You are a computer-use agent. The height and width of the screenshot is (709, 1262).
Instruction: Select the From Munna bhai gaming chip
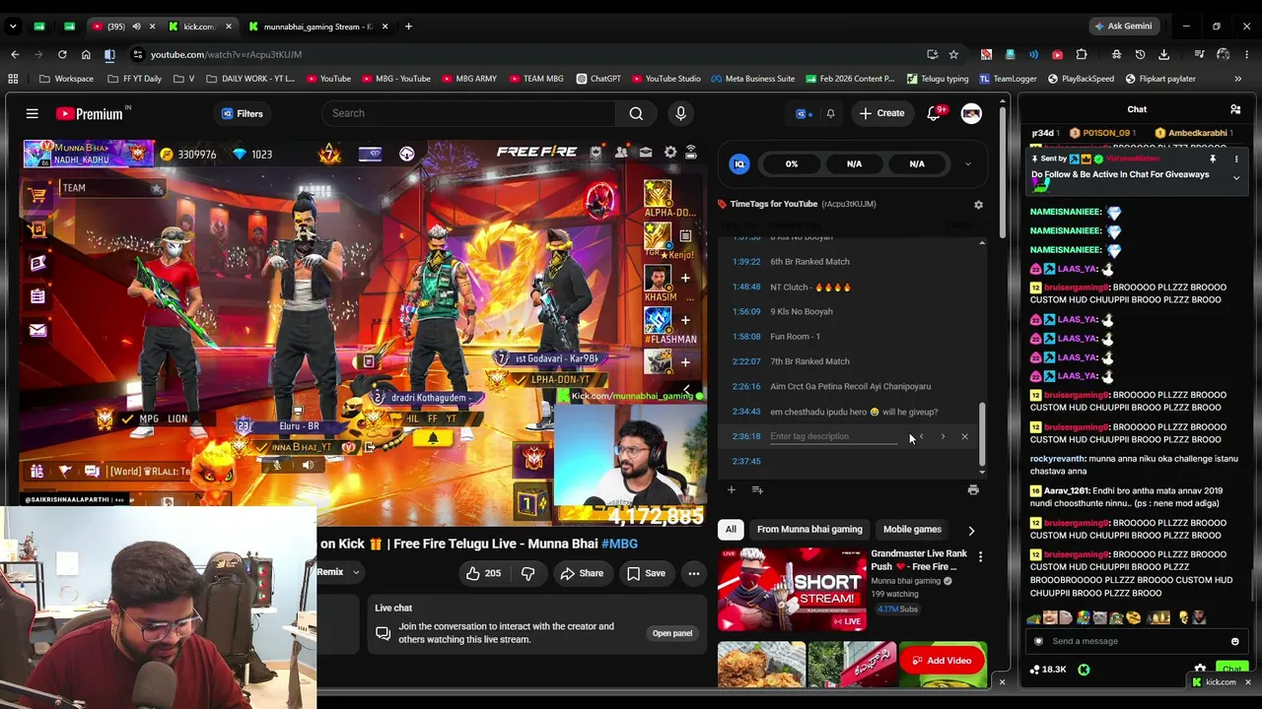tap(809, 530)
